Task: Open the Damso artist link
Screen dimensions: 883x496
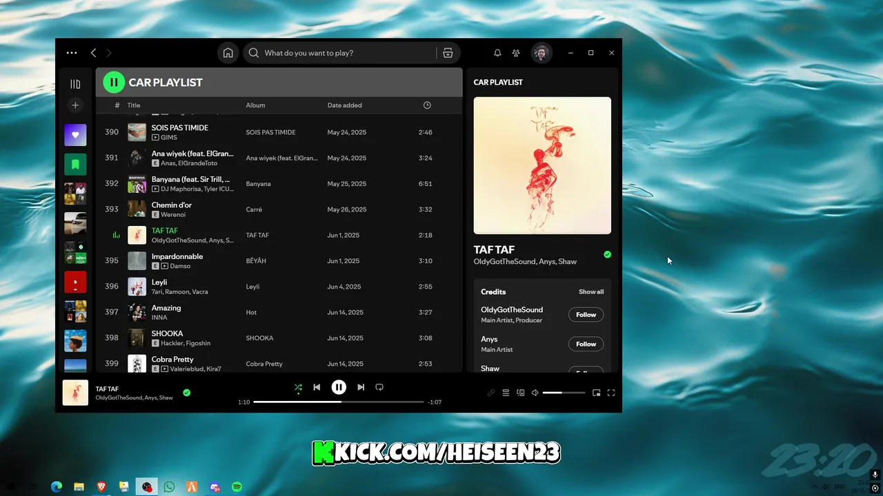Action: [180, 266]
